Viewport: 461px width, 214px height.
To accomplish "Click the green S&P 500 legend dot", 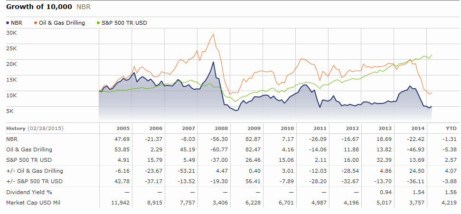I will tap(98, 23).
